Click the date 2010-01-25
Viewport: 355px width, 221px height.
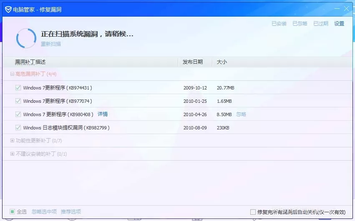(x=195, y=101)
